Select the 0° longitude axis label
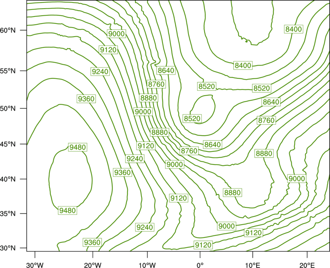 click(x=200, y=265)
